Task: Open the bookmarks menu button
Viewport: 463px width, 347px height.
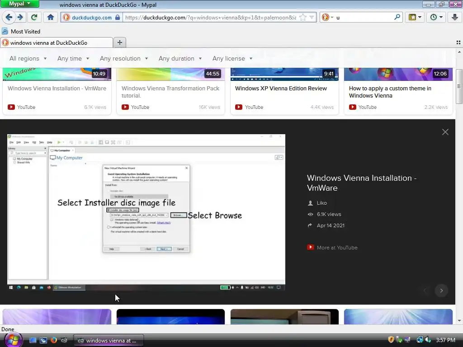Action: coord(415,18)
